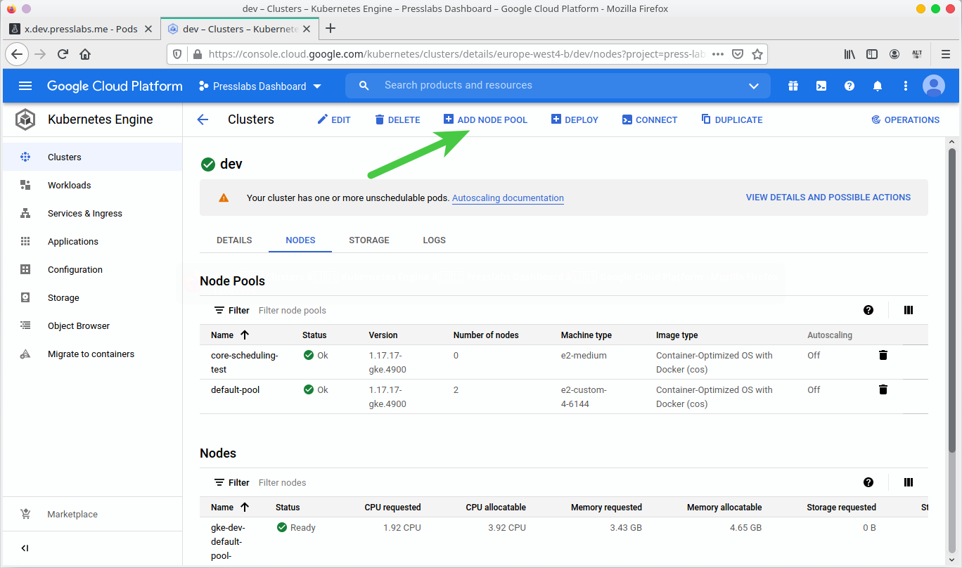Open the header help question mark icon

pyautogui.click(x=849, y=86)
